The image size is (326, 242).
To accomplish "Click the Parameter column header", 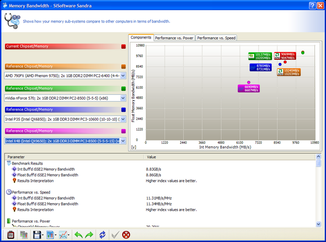I will click(x=73, y=157).
